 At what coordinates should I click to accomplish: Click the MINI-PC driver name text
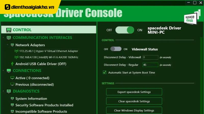coord(156,32)
